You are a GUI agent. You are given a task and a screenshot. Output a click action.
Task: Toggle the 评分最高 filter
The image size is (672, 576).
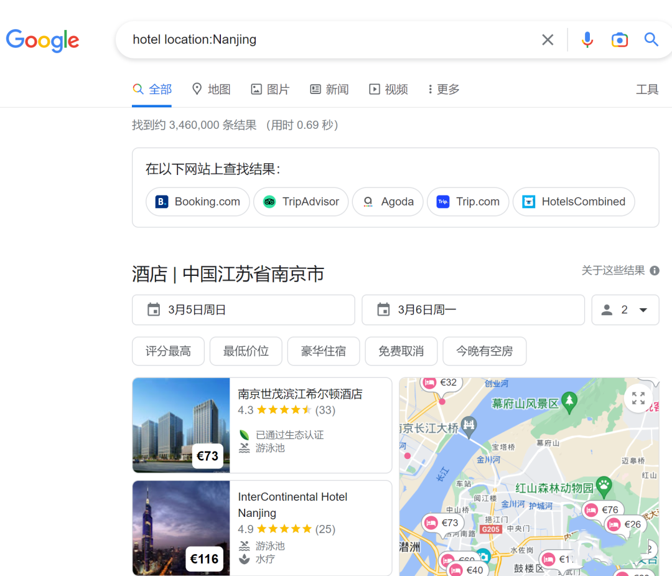pos(168,351)
